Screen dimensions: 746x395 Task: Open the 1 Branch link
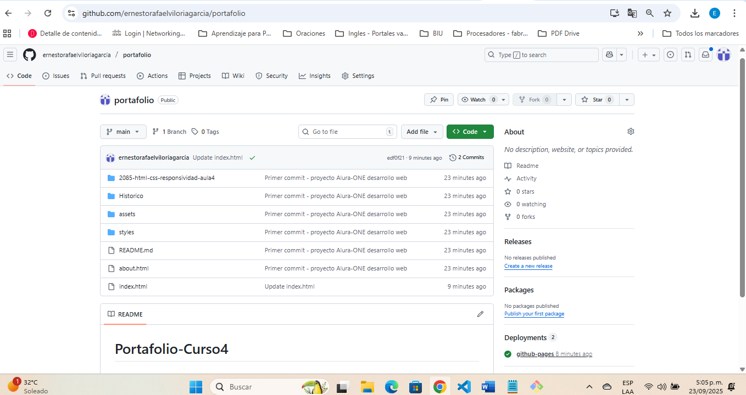(x=170, y=132)
